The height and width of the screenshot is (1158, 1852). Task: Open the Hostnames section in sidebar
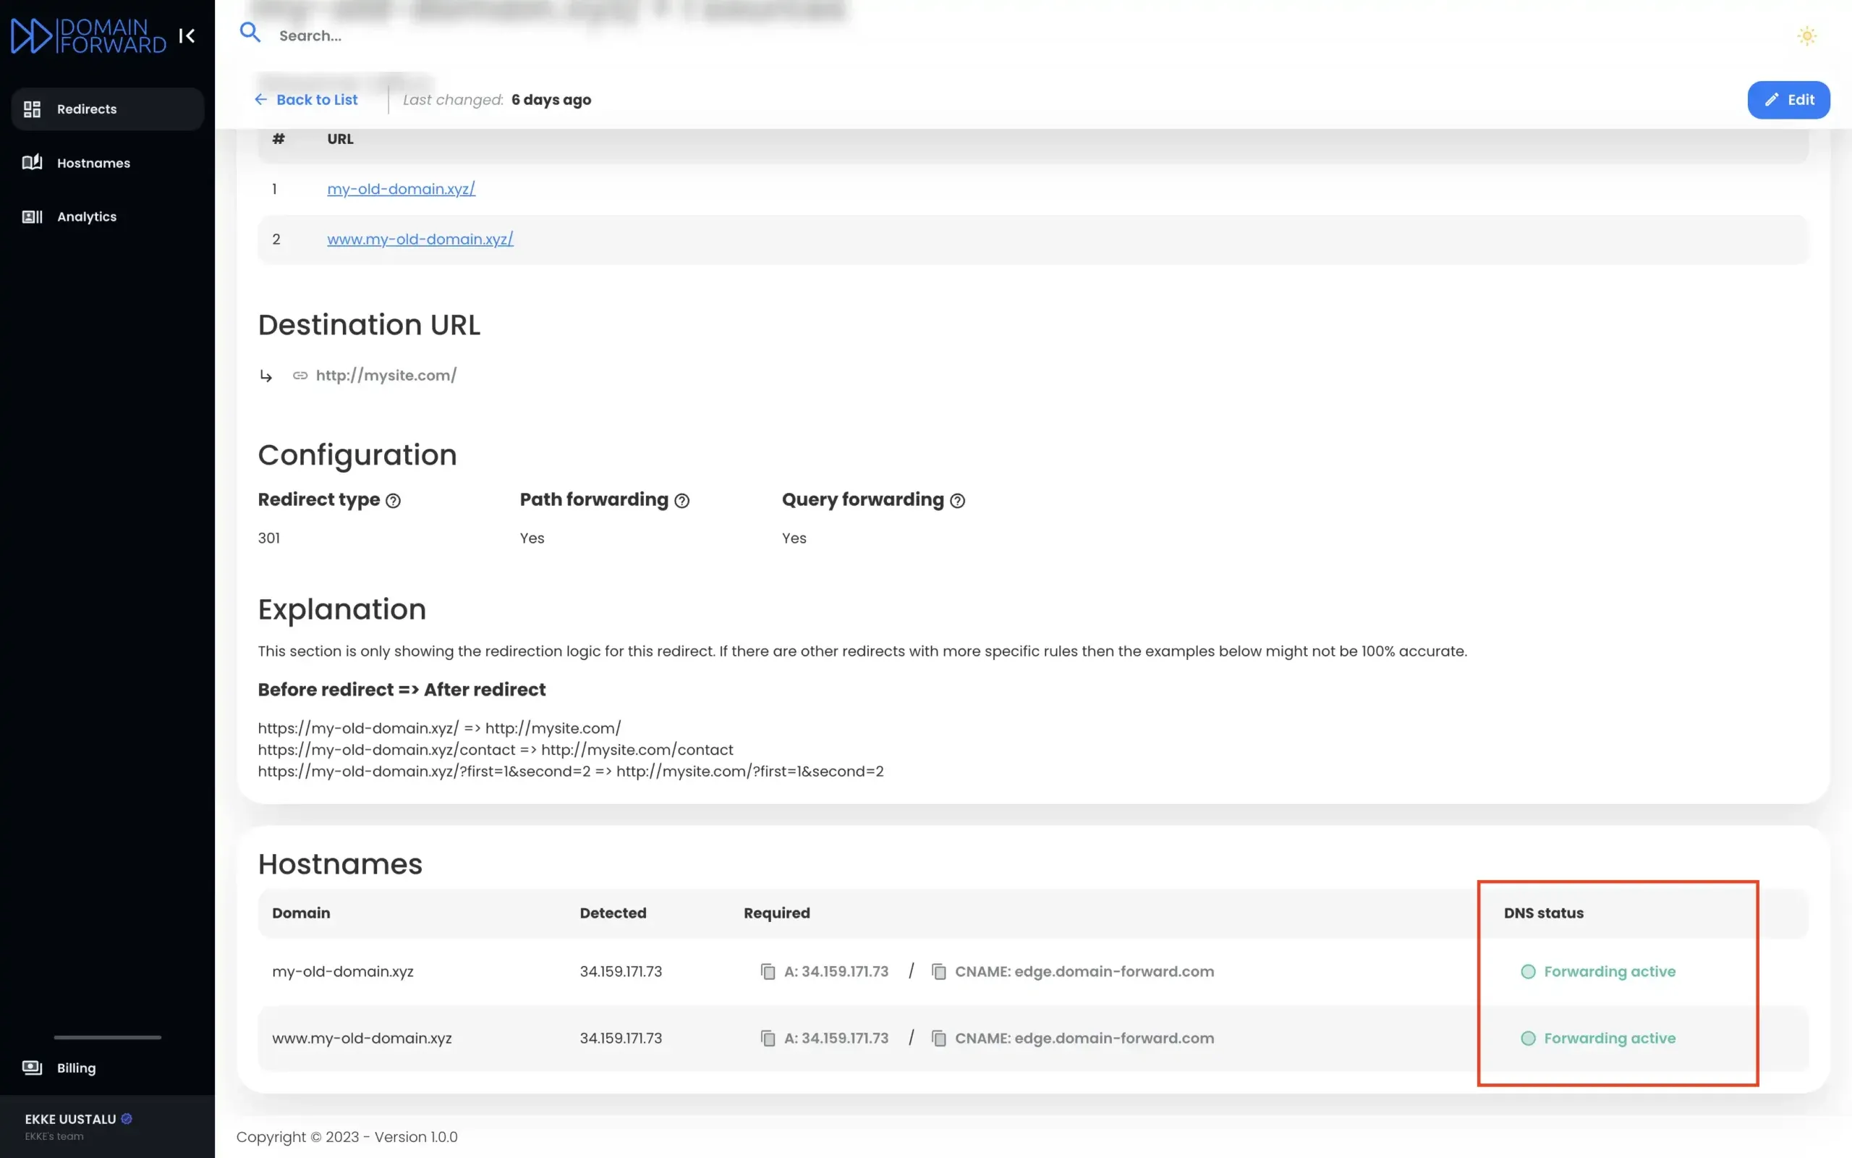pyautogui.click(x=93, y=162)
